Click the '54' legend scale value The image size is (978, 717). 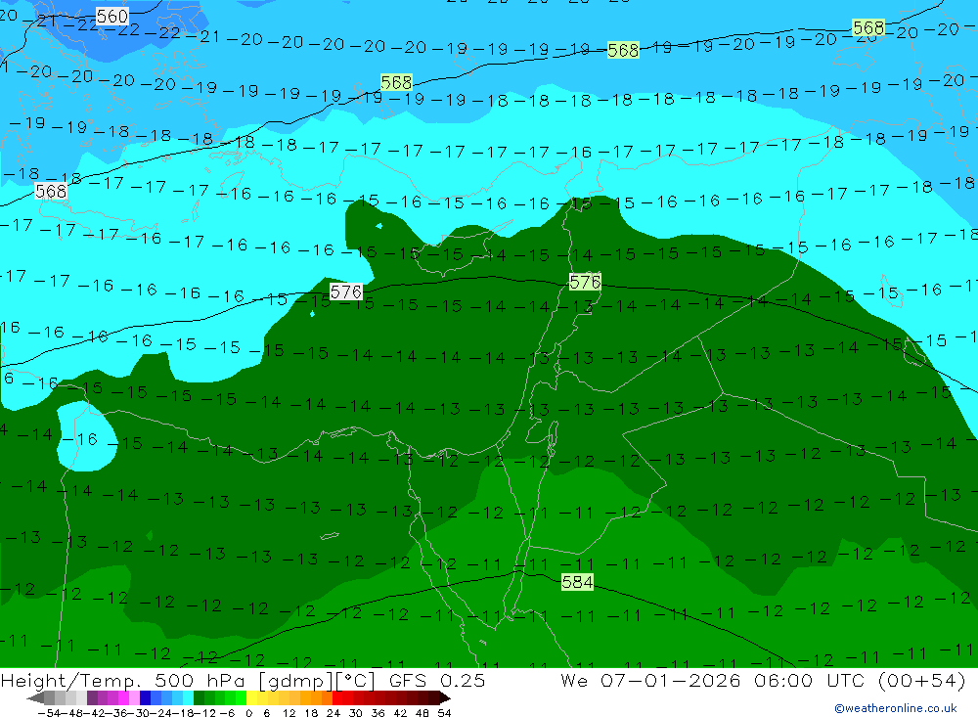(444, 713)
